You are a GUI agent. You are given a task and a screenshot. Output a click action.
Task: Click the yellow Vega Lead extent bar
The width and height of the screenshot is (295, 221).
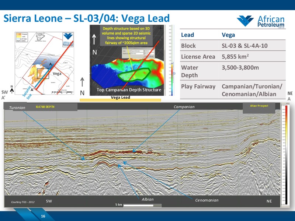point(121,100)
